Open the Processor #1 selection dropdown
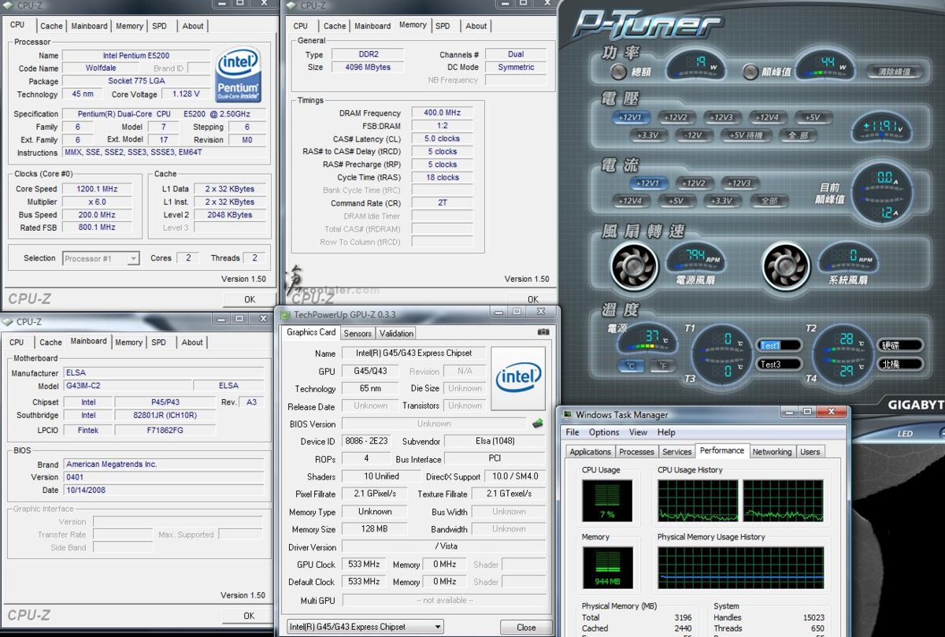 pyautogui.click(x=100, y=258)
